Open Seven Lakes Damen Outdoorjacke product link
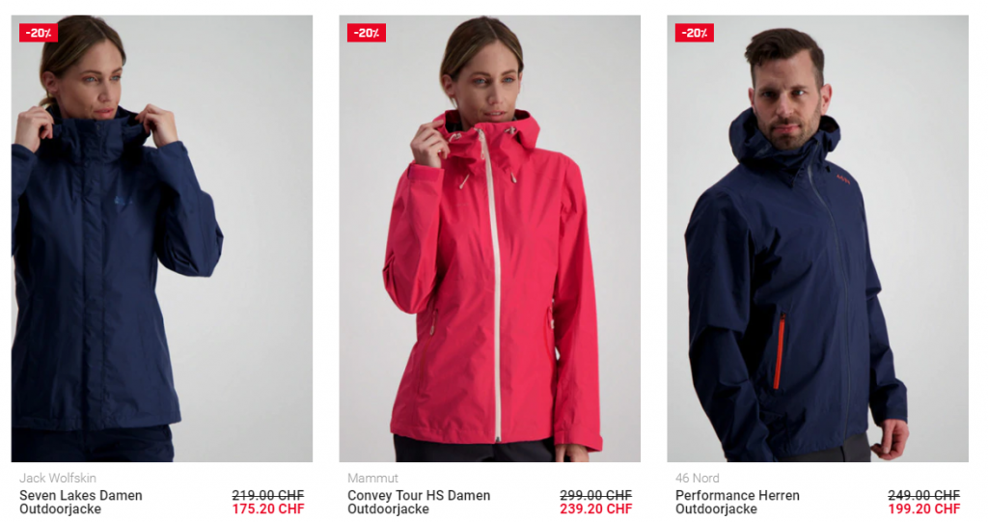 [x=81, y=503]
